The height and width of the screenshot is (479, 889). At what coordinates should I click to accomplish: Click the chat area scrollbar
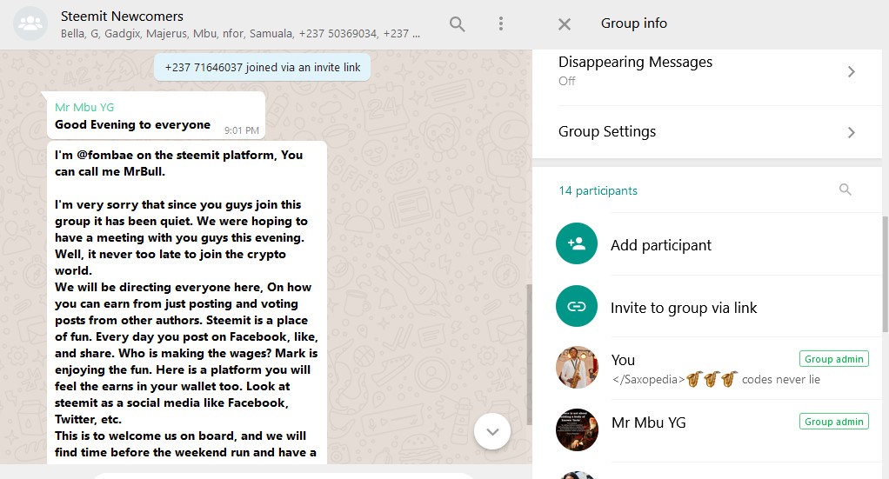tap(530, 355)
